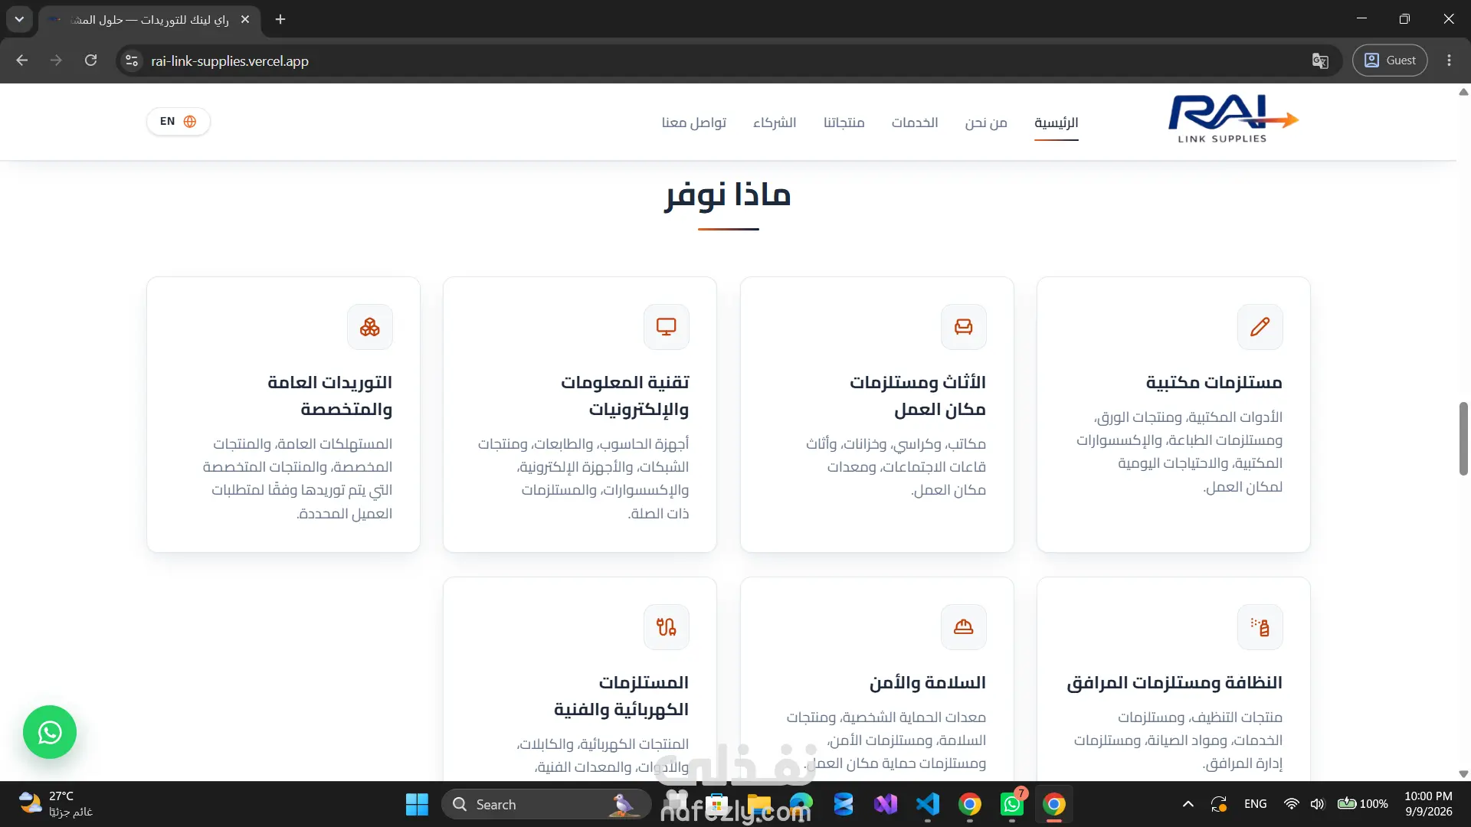Open the Windows Start button
This screenshot has width=1471, height=827.
point(417,804)
